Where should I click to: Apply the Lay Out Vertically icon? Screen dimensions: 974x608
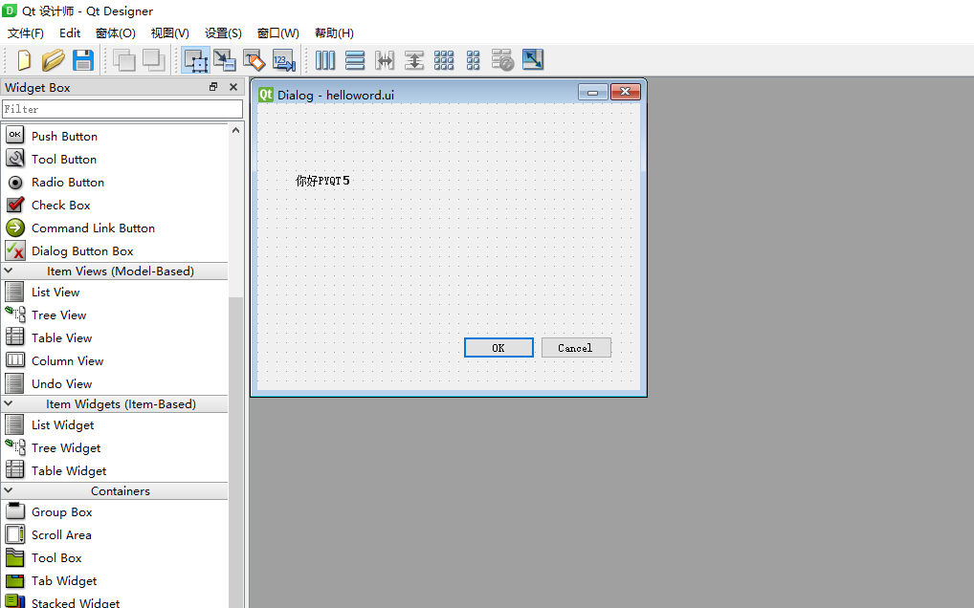pos(355,60)
